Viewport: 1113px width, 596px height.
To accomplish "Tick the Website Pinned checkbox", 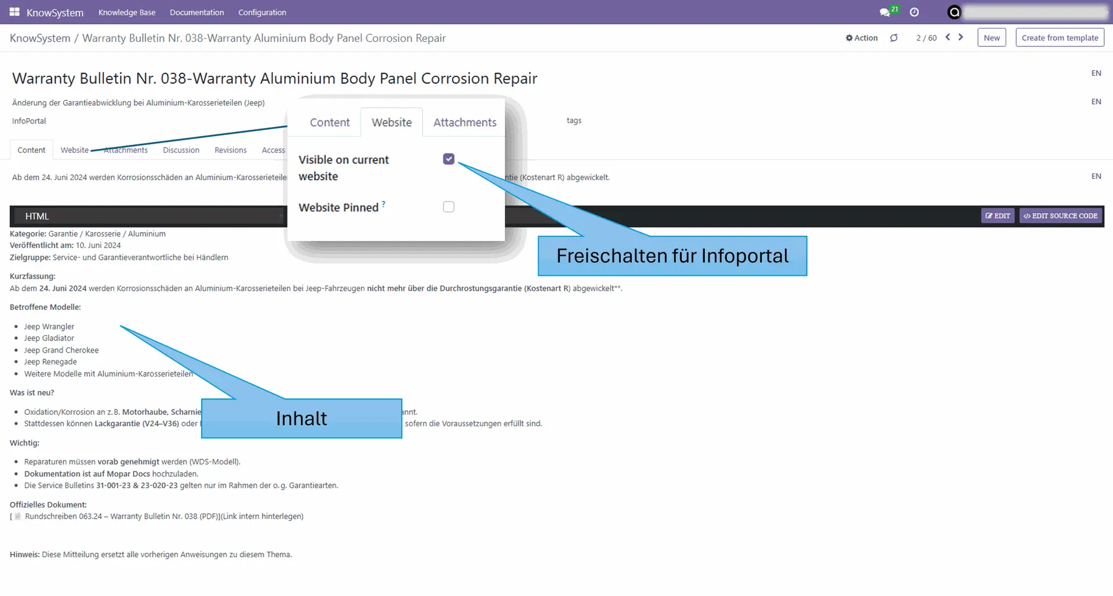I will pos(449,207).
